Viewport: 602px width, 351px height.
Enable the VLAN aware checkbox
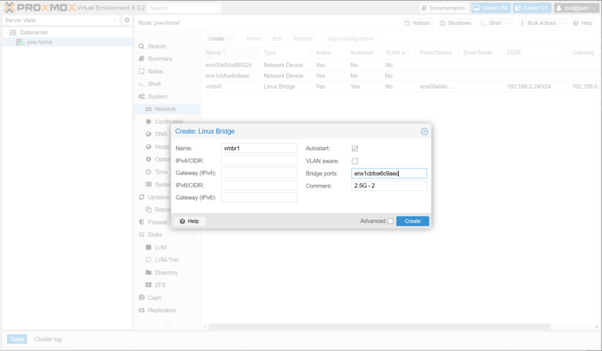(354, 161)
